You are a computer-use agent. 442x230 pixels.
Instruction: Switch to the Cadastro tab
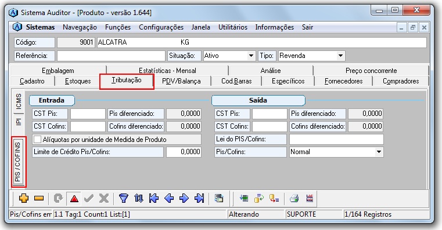coord(32,81)
